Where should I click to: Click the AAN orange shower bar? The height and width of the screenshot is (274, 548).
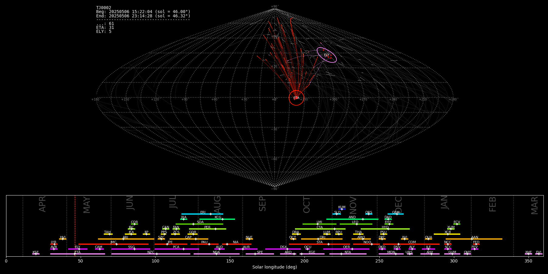point(474,239)
